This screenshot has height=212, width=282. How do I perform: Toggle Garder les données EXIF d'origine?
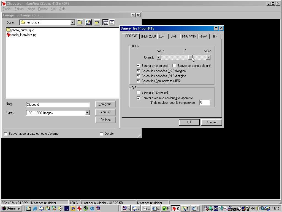138,71
